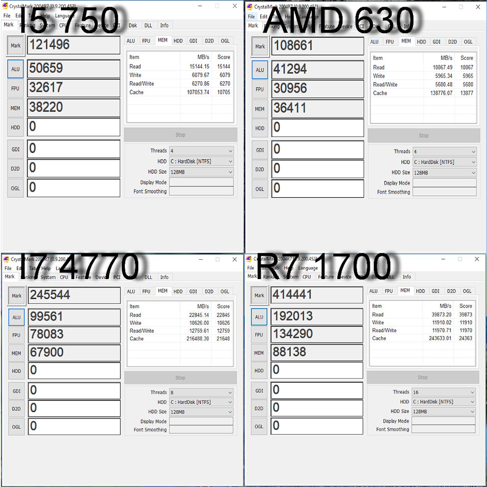
Task: Open Threads dropdown showing 8 in I7 4770 window
Action: (201, 393)
